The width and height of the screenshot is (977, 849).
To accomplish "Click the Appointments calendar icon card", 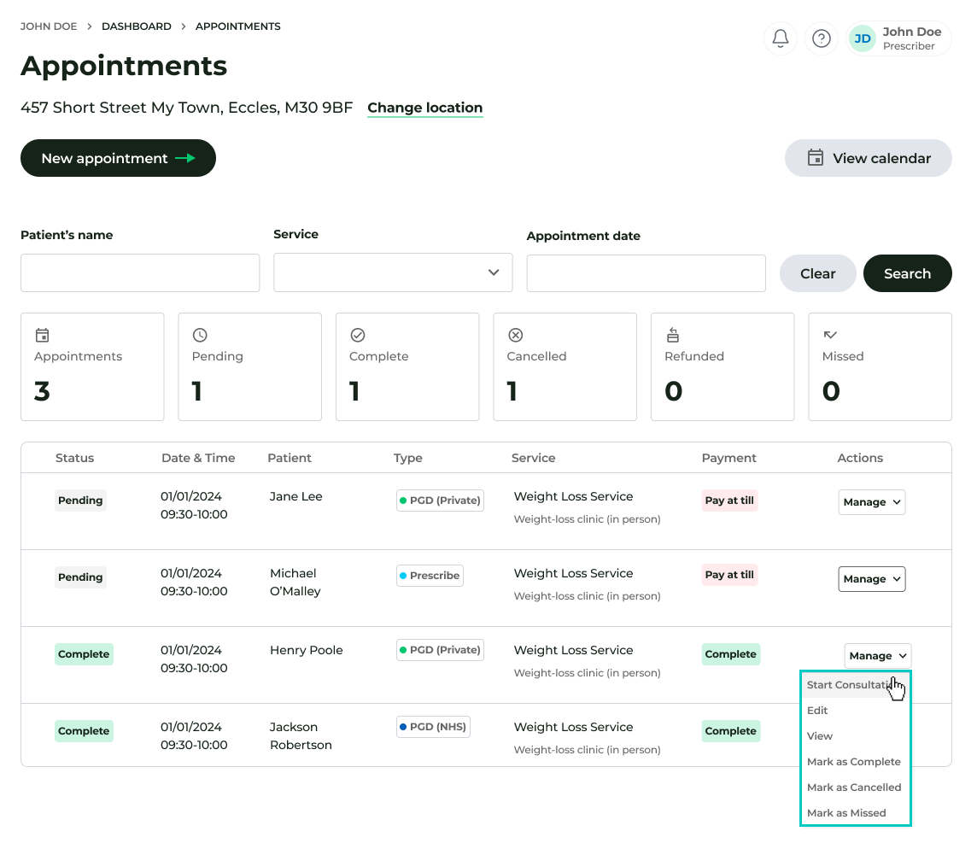I will click(92, 366).
